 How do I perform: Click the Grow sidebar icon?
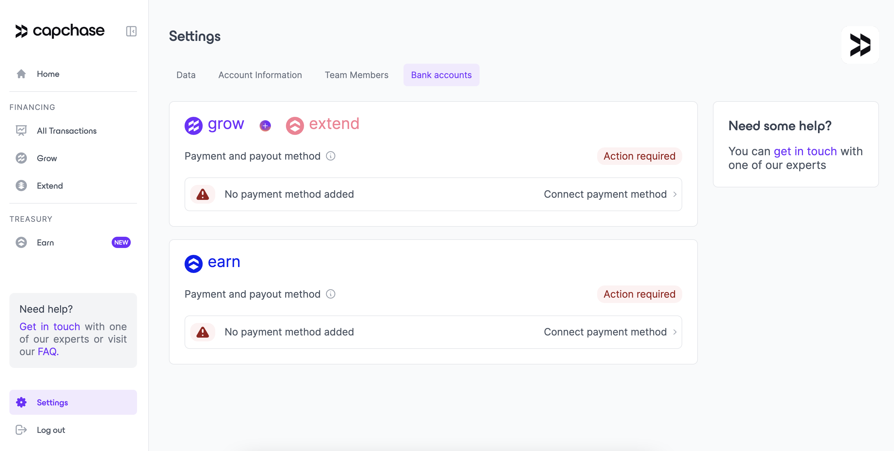tap(21, 158)
